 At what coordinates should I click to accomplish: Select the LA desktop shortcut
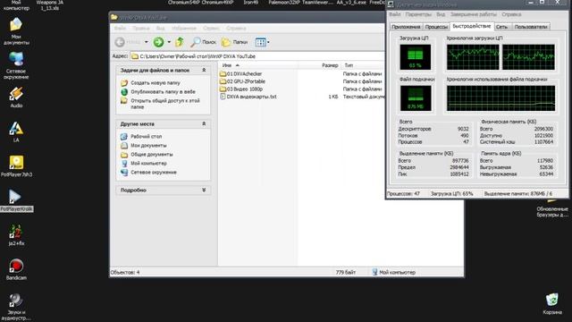[x=16, y=131]
